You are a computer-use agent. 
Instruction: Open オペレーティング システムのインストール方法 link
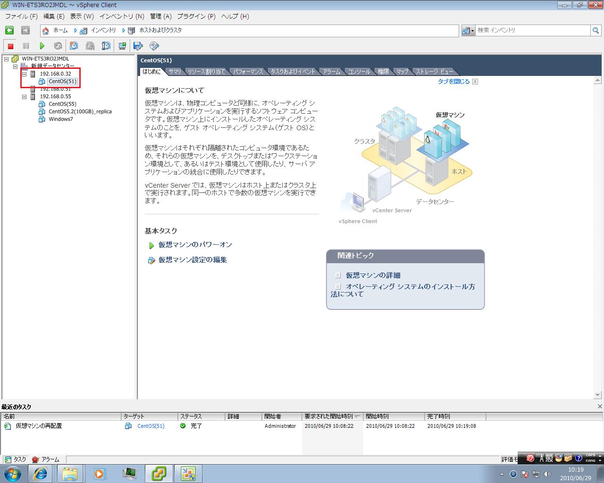(x=403, y=290)
